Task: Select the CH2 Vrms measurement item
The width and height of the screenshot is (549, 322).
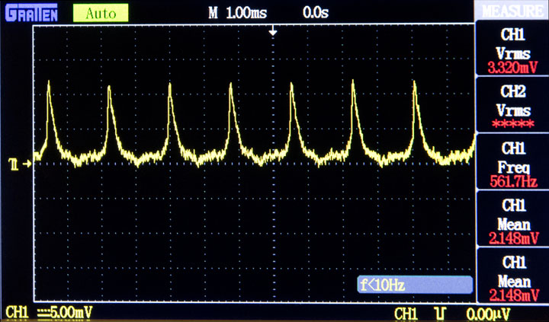Action: point(512,105)
